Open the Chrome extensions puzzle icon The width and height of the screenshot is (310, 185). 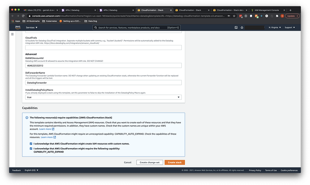pos(277,16)
